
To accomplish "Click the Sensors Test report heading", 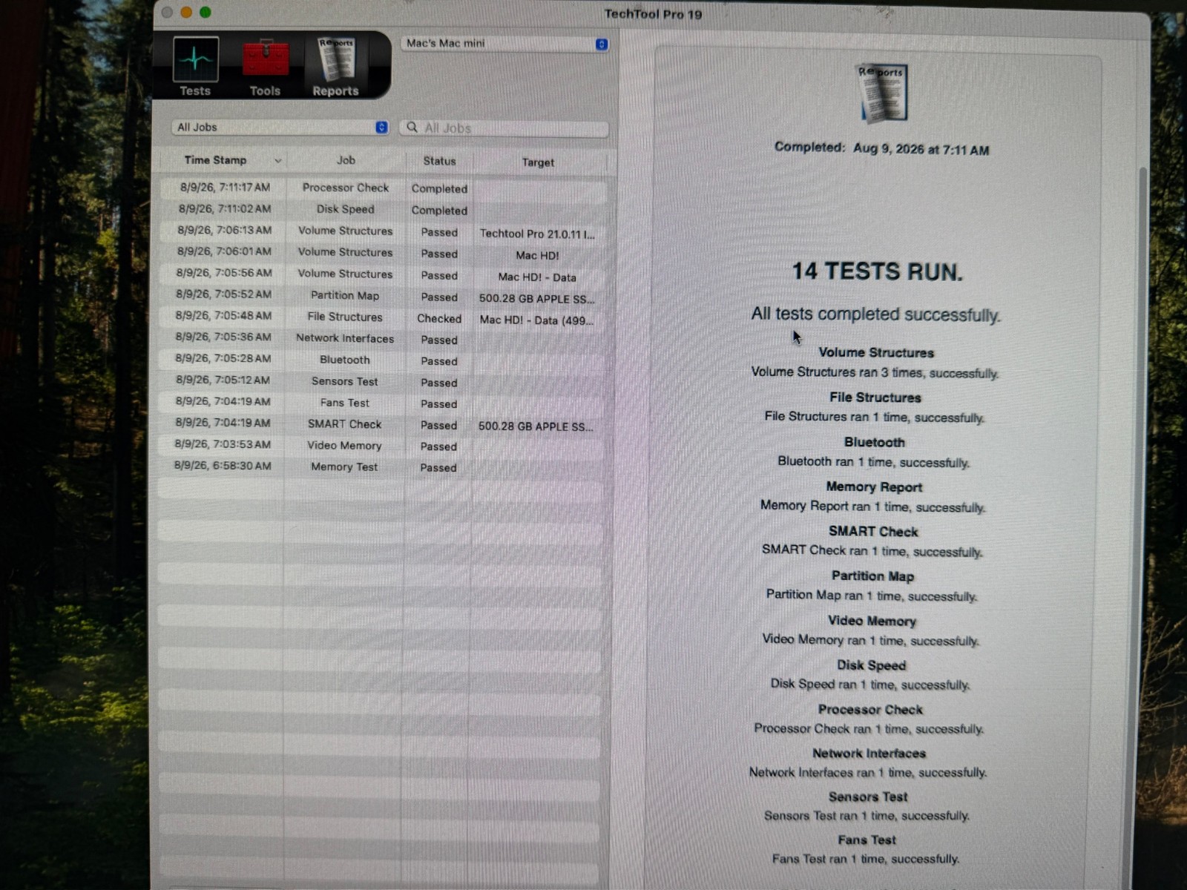I will coord(868,797).
